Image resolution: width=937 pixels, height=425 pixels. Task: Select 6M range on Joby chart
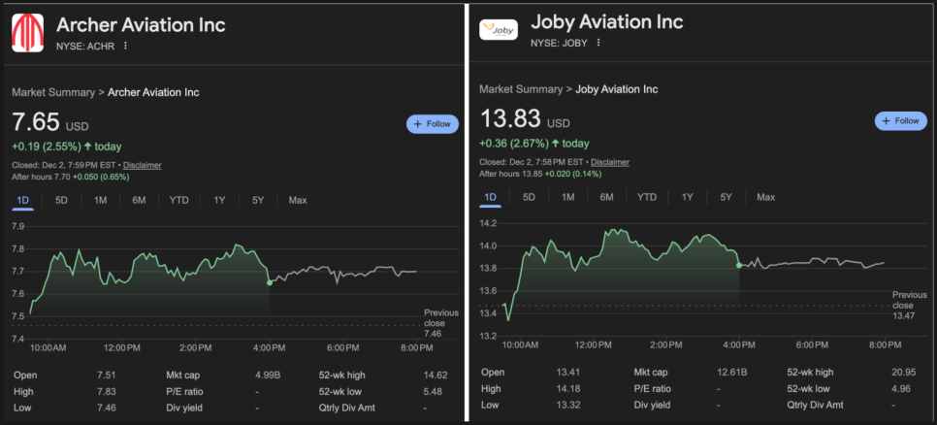click(606, 197)
